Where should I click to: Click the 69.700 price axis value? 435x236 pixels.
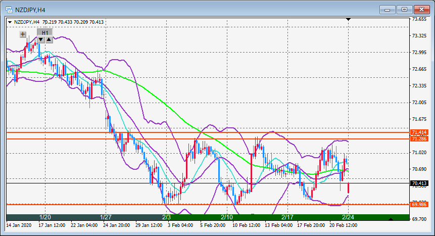pos(419,219)
